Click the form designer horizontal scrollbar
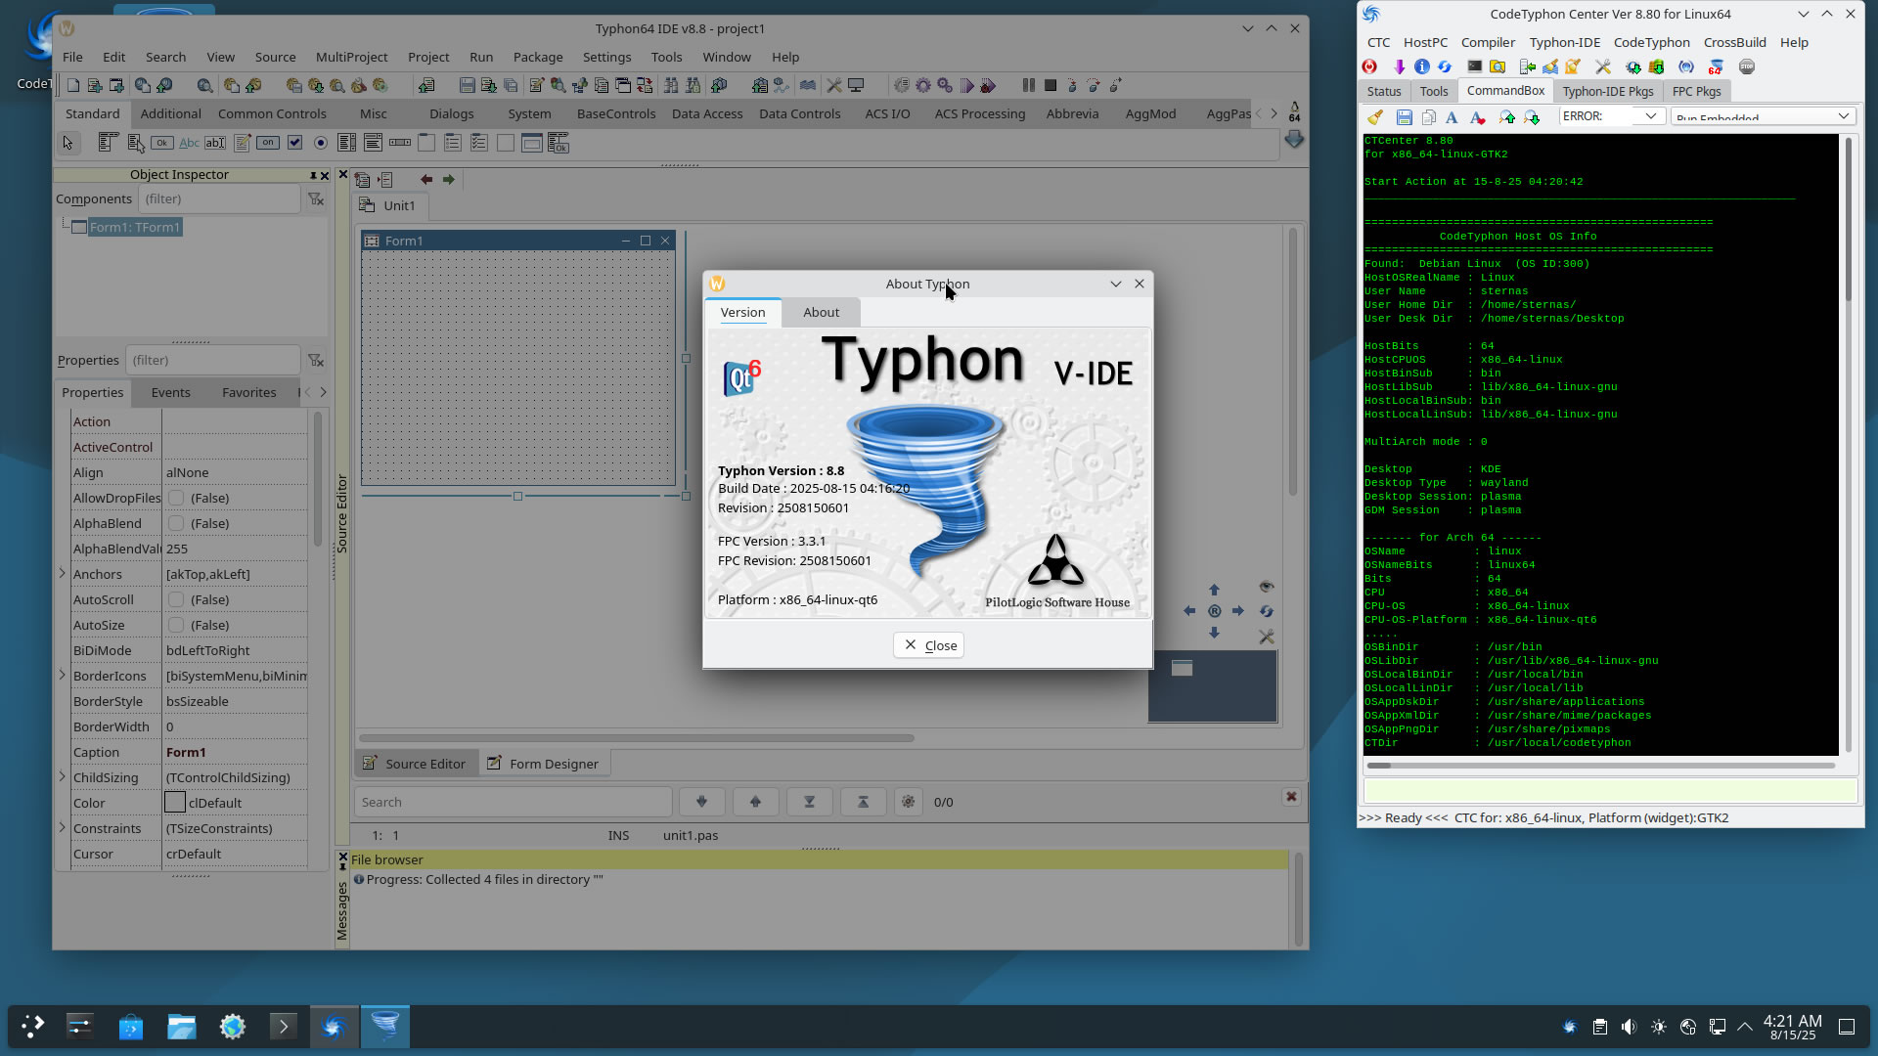 coord(636,738)
